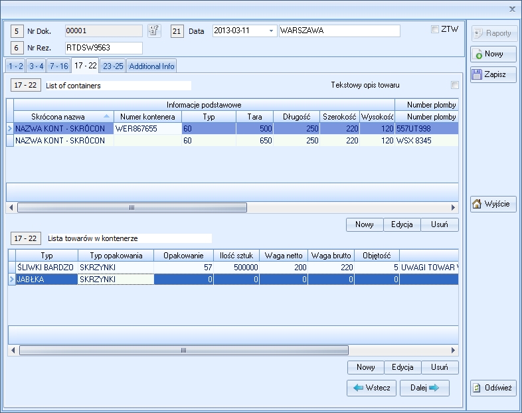Select the ŚLIWKI BARDZO goods row
The image size is (522, 413).
pos(233,267)
